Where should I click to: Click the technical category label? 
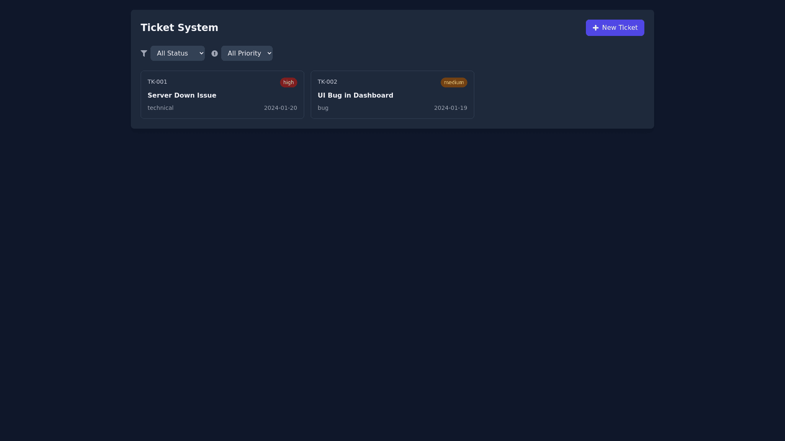point(160,108)
